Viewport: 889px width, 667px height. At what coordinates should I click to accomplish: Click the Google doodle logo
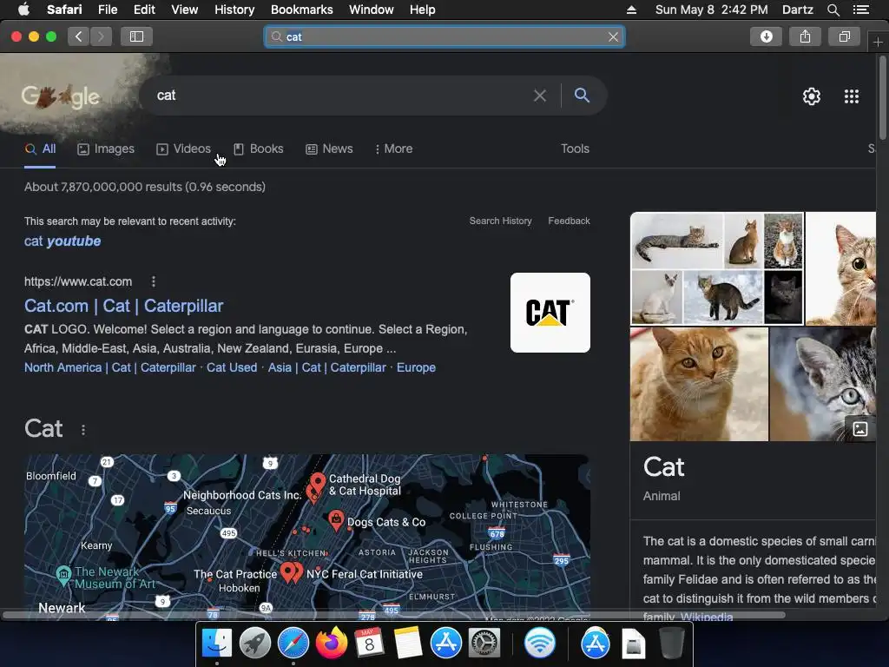pyautogui.click(x=60, y=96)
